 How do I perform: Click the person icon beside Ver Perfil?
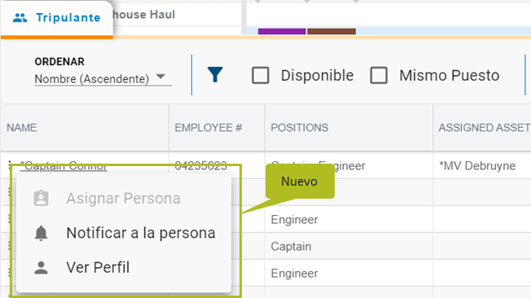tap(41, 268)
